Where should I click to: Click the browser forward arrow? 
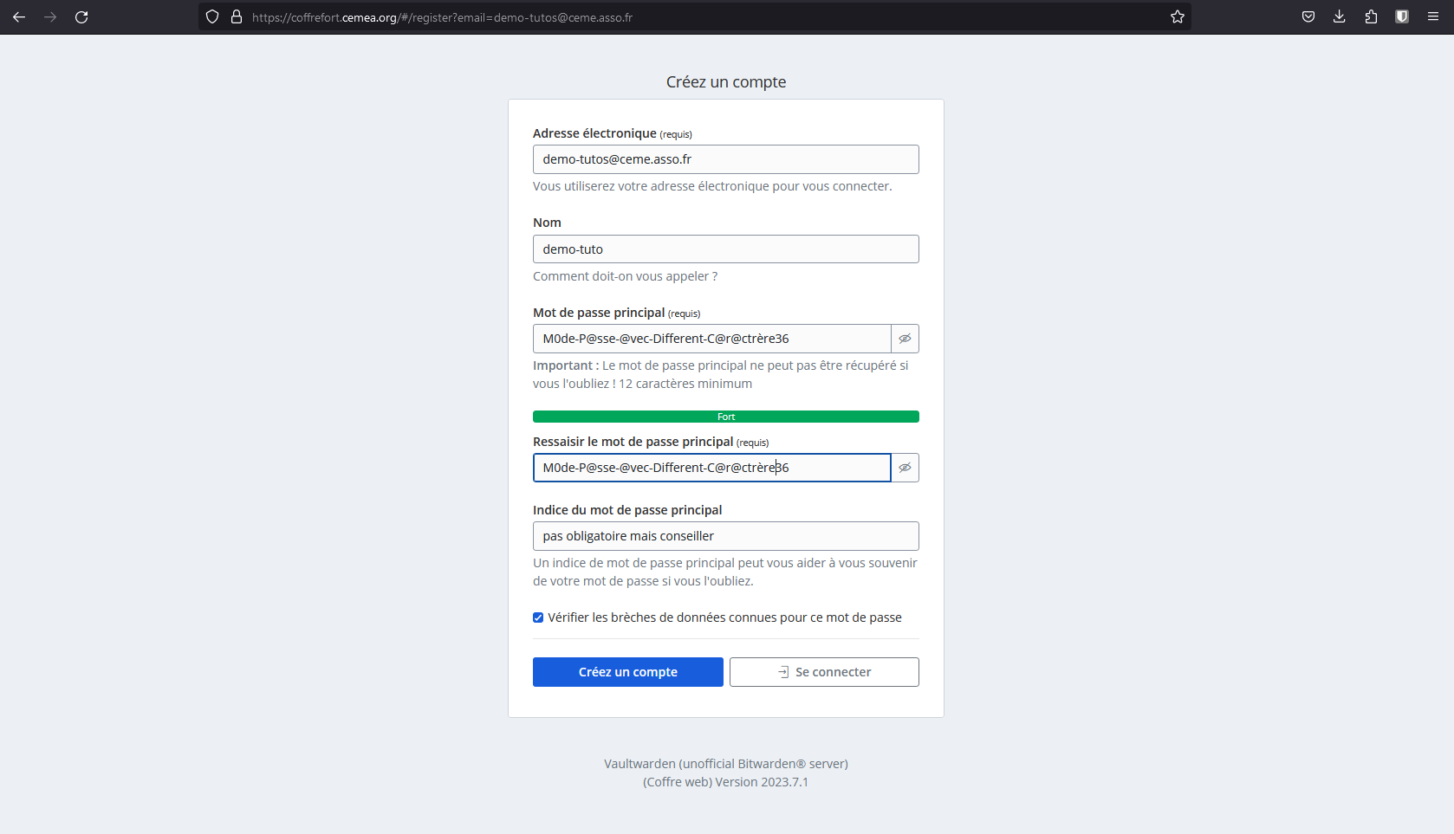pos(50,16)
